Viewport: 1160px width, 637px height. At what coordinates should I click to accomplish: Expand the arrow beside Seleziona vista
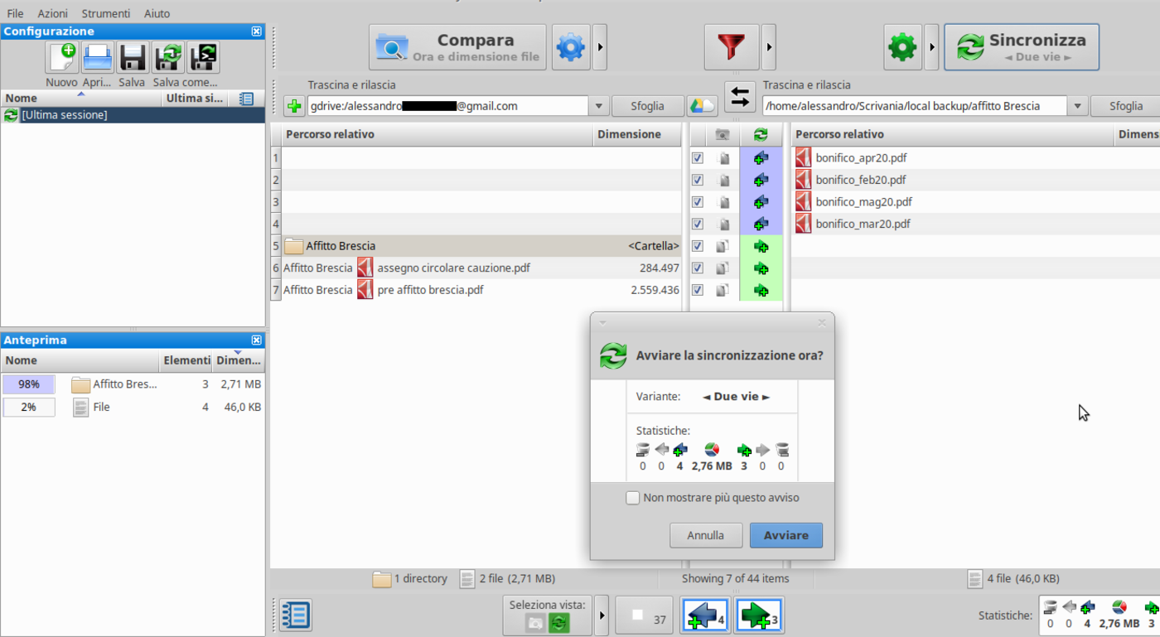tap(602, 615)
